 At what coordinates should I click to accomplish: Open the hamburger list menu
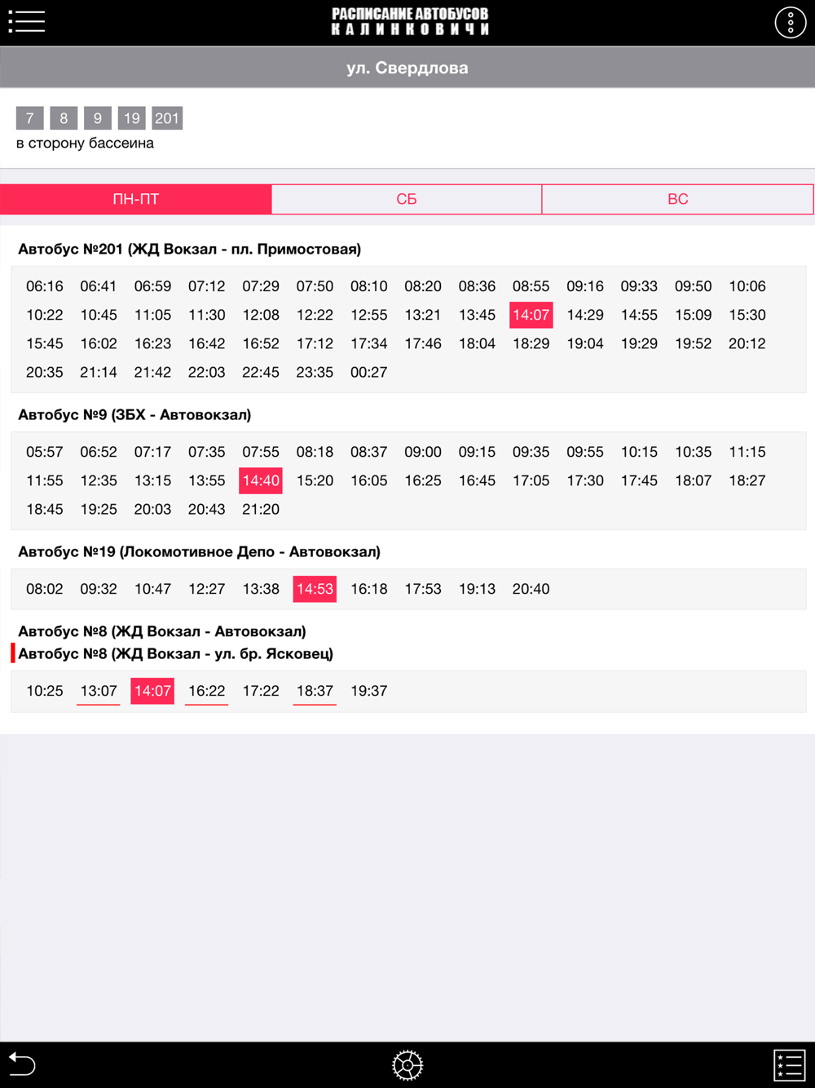point(26,21)
